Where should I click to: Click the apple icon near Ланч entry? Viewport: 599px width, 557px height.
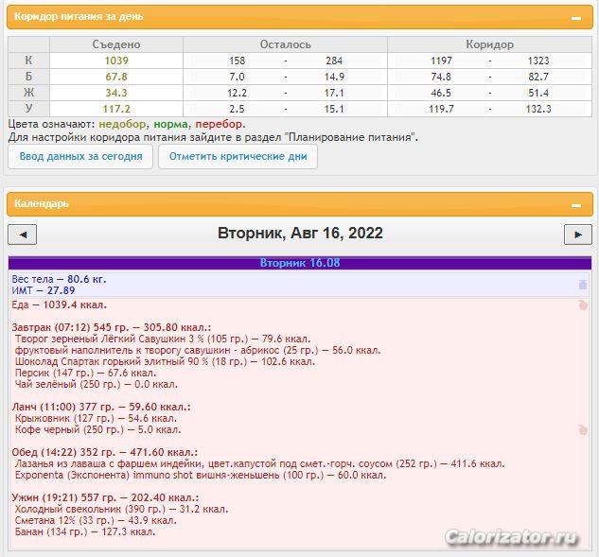point(582,430)
